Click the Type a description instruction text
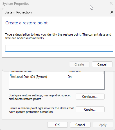 coord(58,36)
